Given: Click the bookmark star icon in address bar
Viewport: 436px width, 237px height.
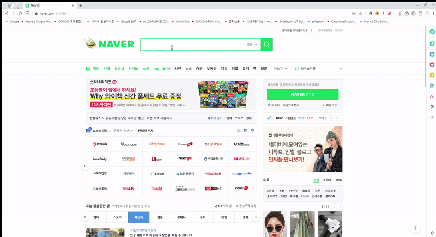Looking at the screenshot, I should coord(361,13).
